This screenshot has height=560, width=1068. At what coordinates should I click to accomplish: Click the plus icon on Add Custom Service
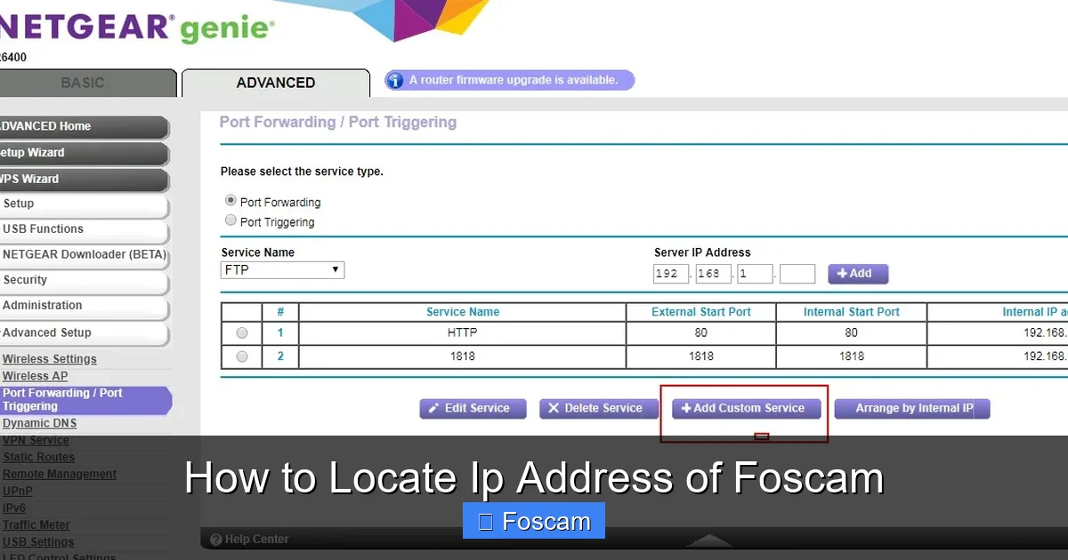(685, 408)
